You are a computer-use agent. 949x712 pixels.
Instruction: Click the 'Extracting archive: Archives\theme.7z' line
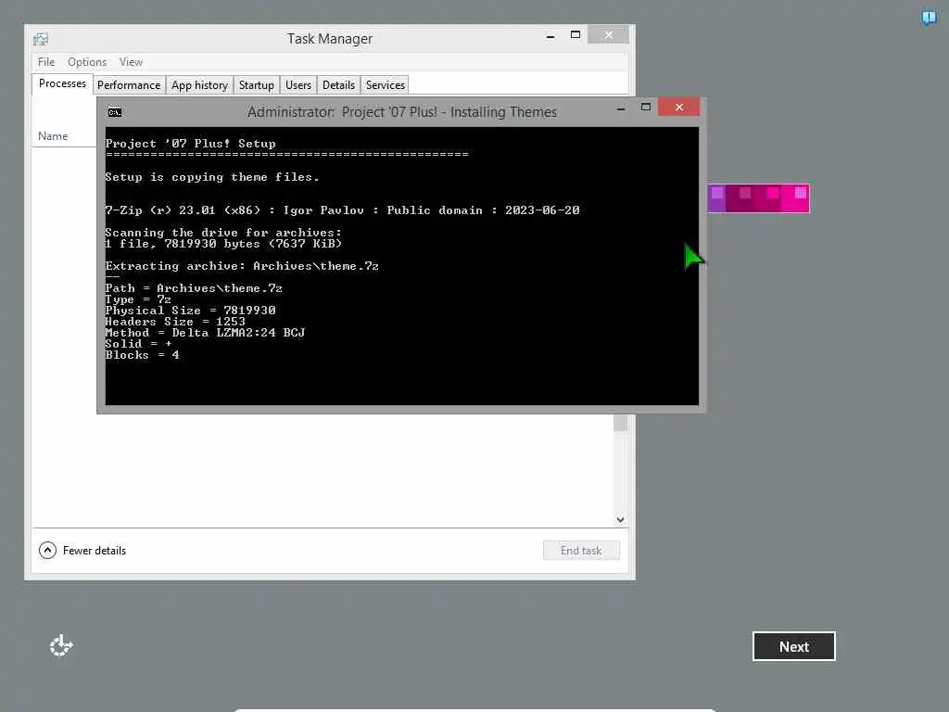242,266
